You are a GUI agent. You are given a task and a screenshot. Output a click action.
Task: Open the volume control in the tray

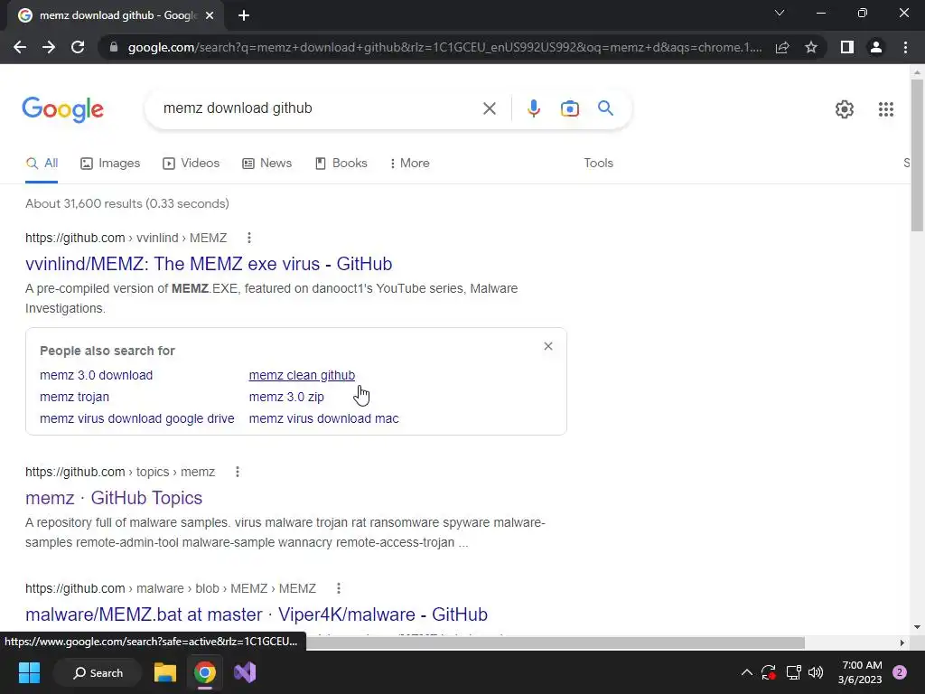pyautogui.click(x=816, y=672)
